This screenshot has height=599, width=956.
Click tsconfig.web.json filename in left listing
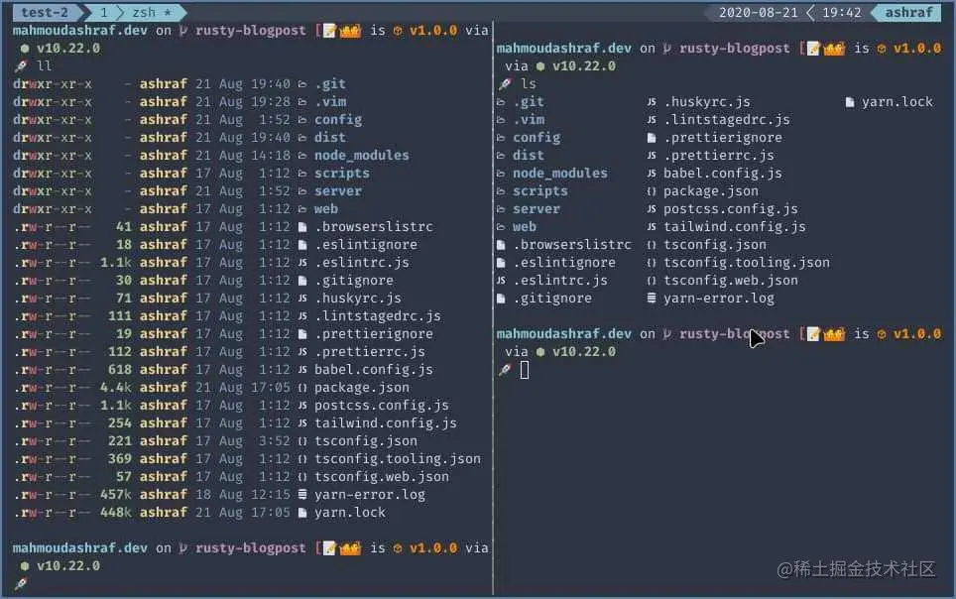[x=382, y=477]
